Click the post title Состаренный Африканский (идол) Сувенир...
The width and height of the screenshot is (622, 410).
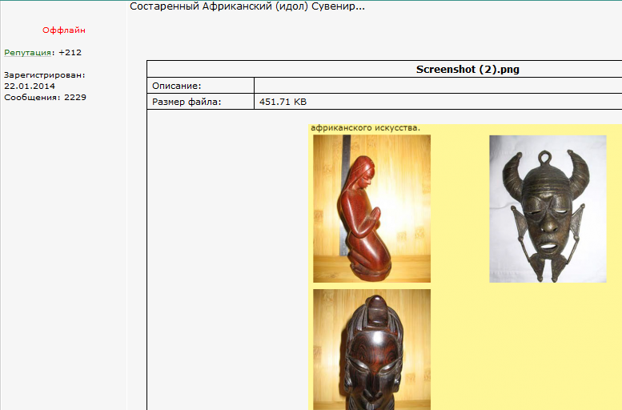pos(247,6)
